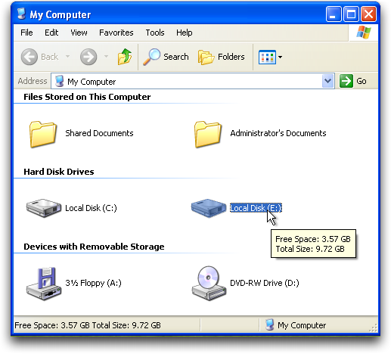Open the Search pane

(166, 57)
